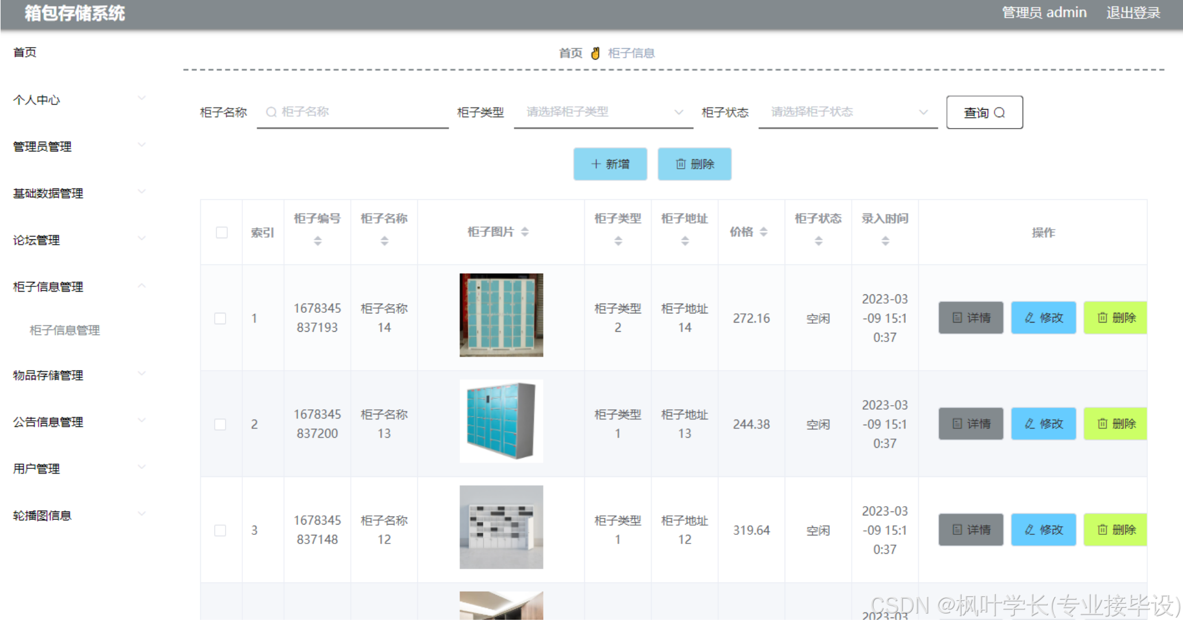Click the sort arrows under 柜子编号 header
This screenshot has width=1183, height=625.
click(317, 241)
